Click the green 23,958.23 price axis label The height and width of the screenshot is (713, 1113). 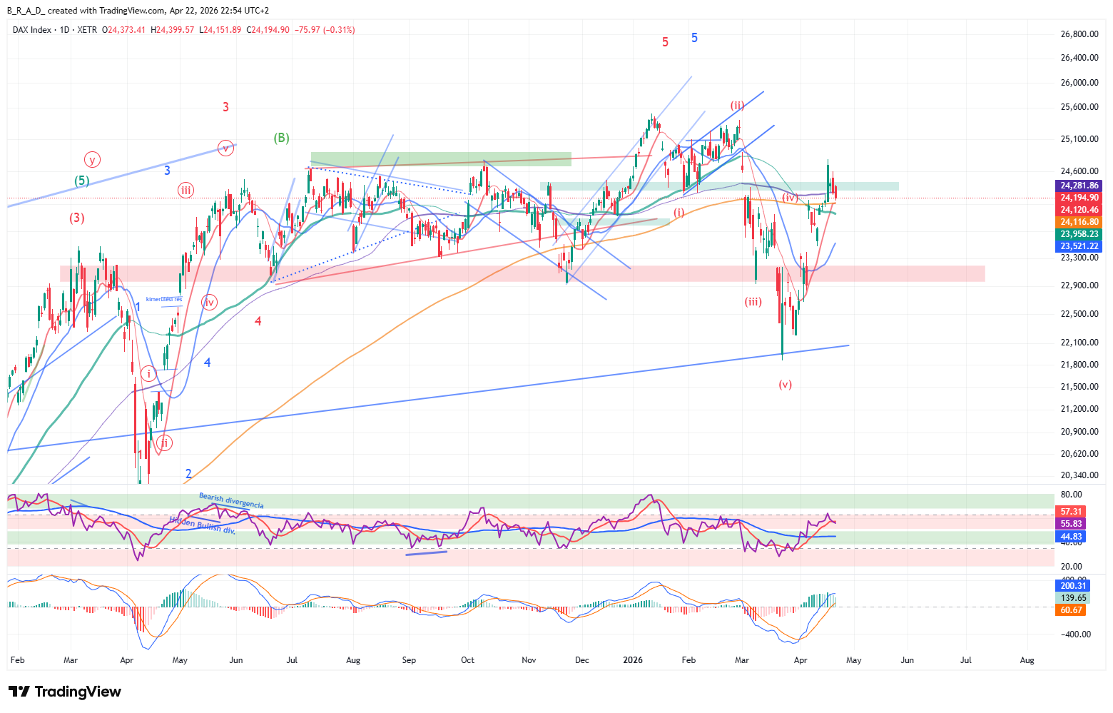[1079, 234]
